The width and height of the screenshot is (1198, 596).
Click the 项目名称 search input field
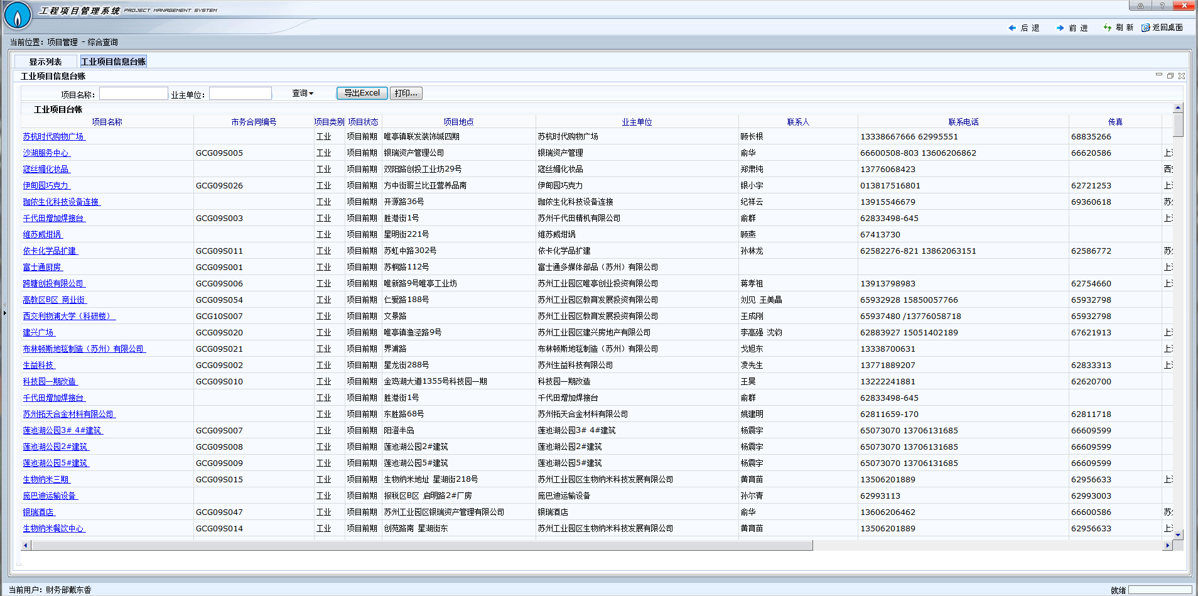click(x=134, y=94)
